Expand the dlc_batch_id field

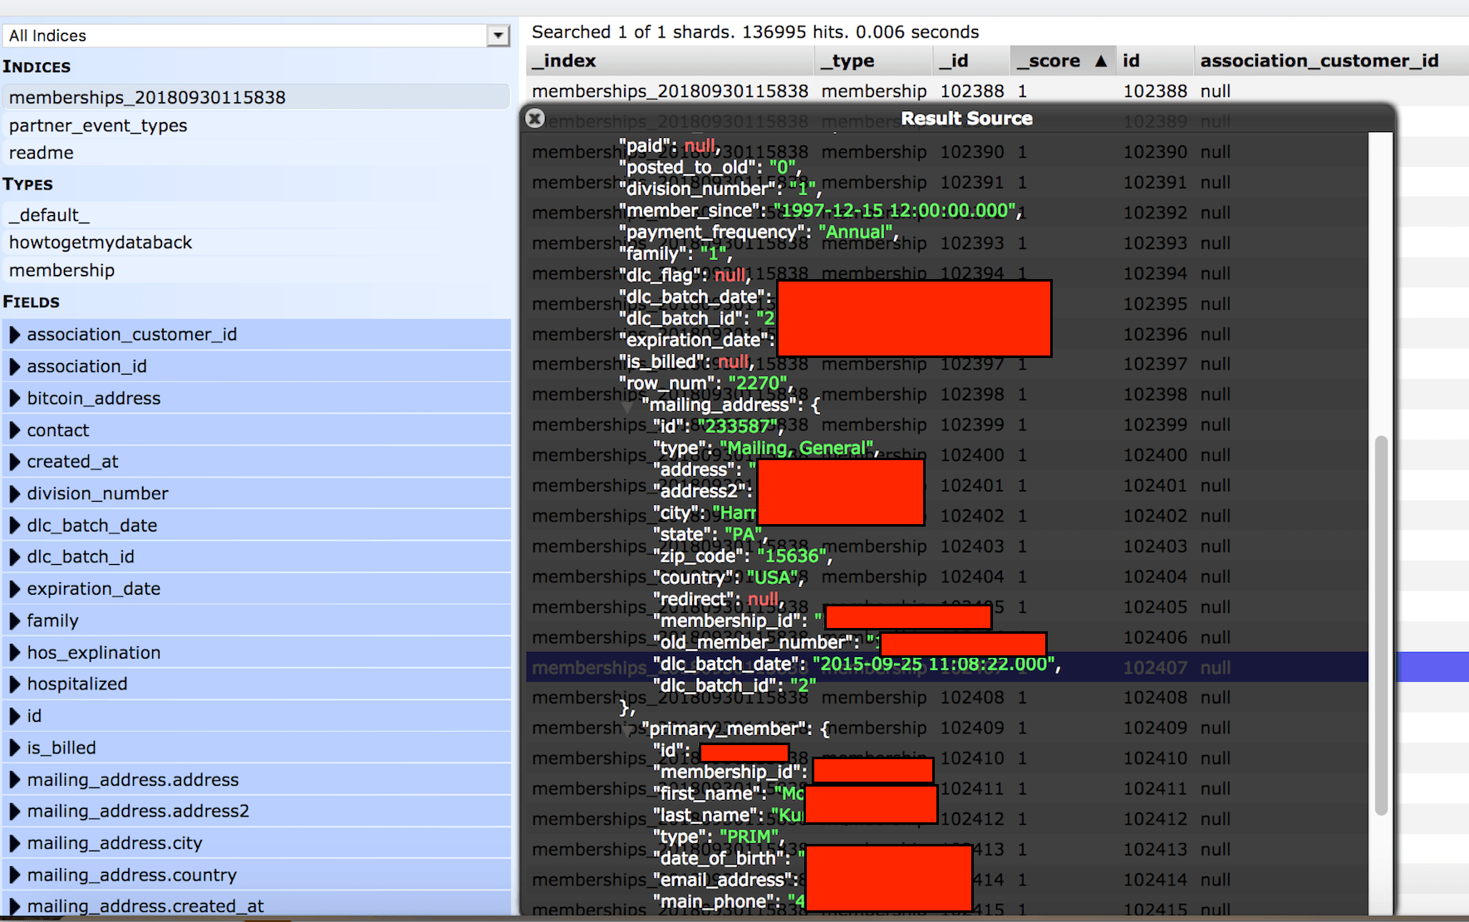pos(14,557)
